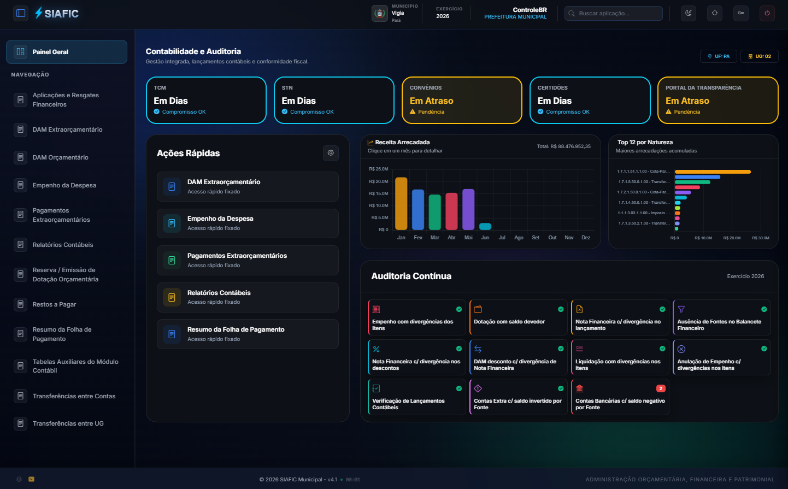Click the May purple bar in Receita chart
The height and width of the screenshot is (489, 788).
point(468,209)
